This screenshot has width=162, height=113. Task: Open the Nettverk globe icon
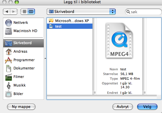tap(9, 23)
